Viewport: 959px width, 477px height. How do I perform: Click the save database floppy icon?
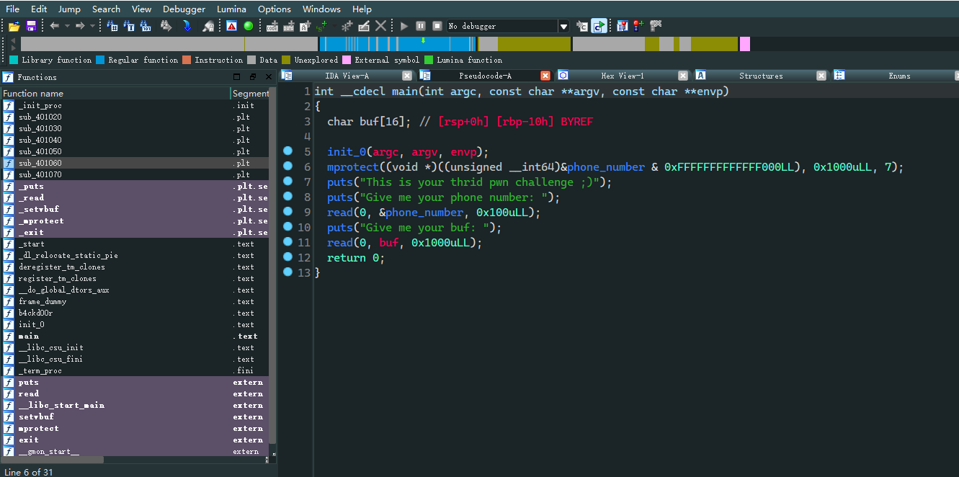pyautogui.click(x=31, y=26)
